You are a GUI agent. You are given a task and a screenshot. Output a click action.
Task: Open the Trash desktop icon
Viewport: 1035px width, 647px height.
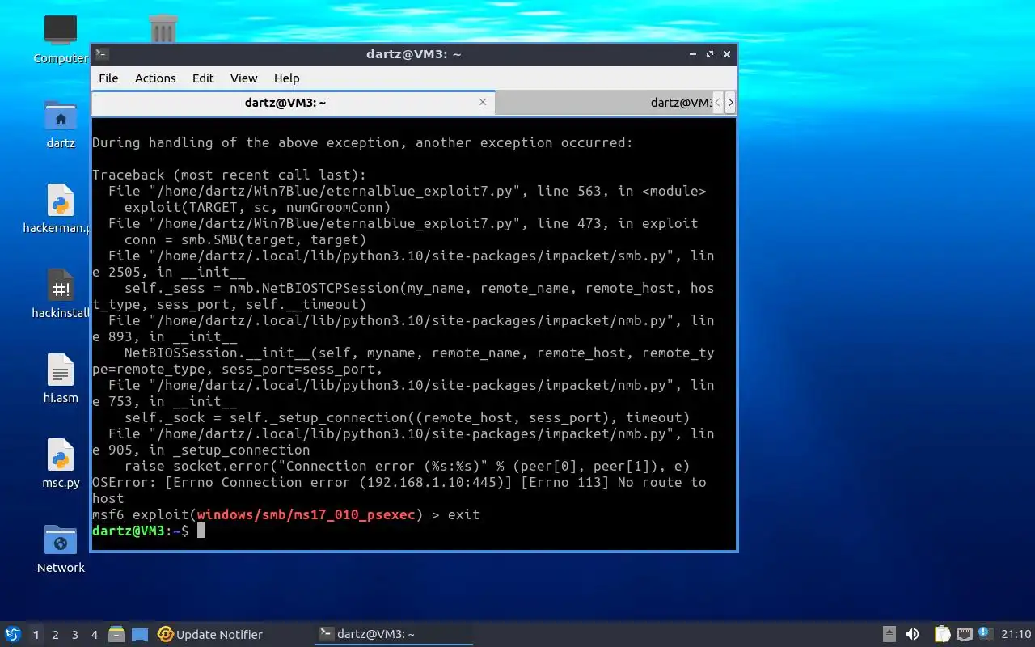(163, 30)
